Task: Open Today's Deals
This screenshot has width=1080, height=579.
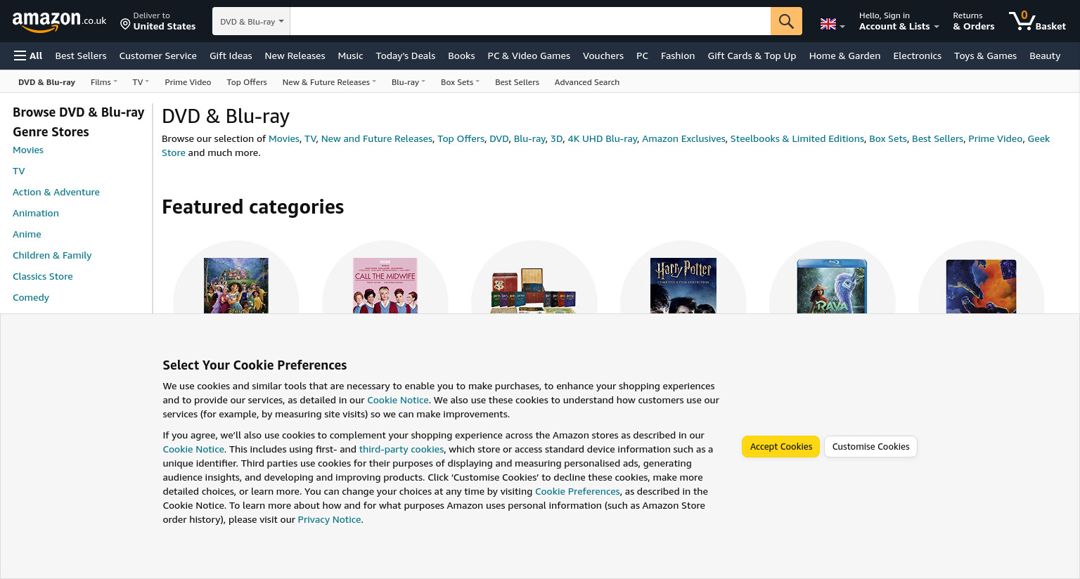Action: pos(406,56)
